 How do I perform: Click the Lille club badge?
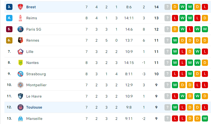(20, 52)
